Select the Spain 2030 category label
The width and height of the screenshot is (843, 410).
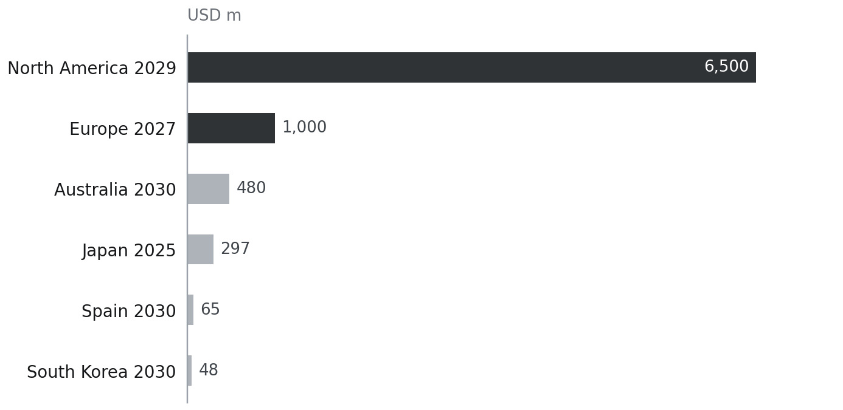coord(129,312)
